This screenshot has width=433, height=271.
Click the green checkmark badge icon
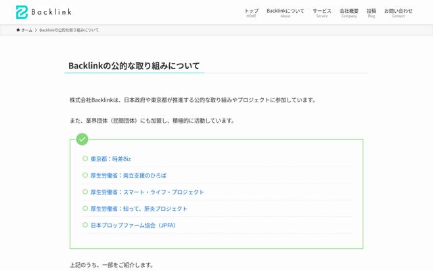pos(82,139)
